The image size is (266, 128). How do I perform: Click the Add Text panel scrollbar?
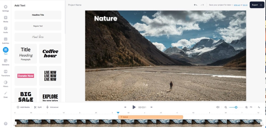click(x=65, y=17)
